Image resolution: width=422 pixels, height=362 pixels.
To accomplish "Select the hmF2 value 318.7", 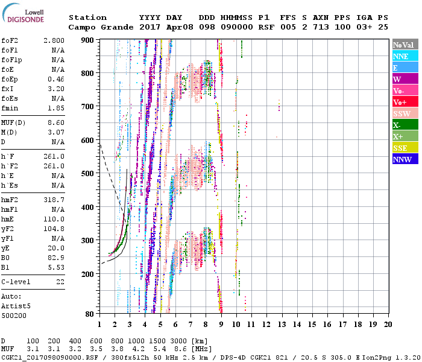I will [x=54, y=199].
